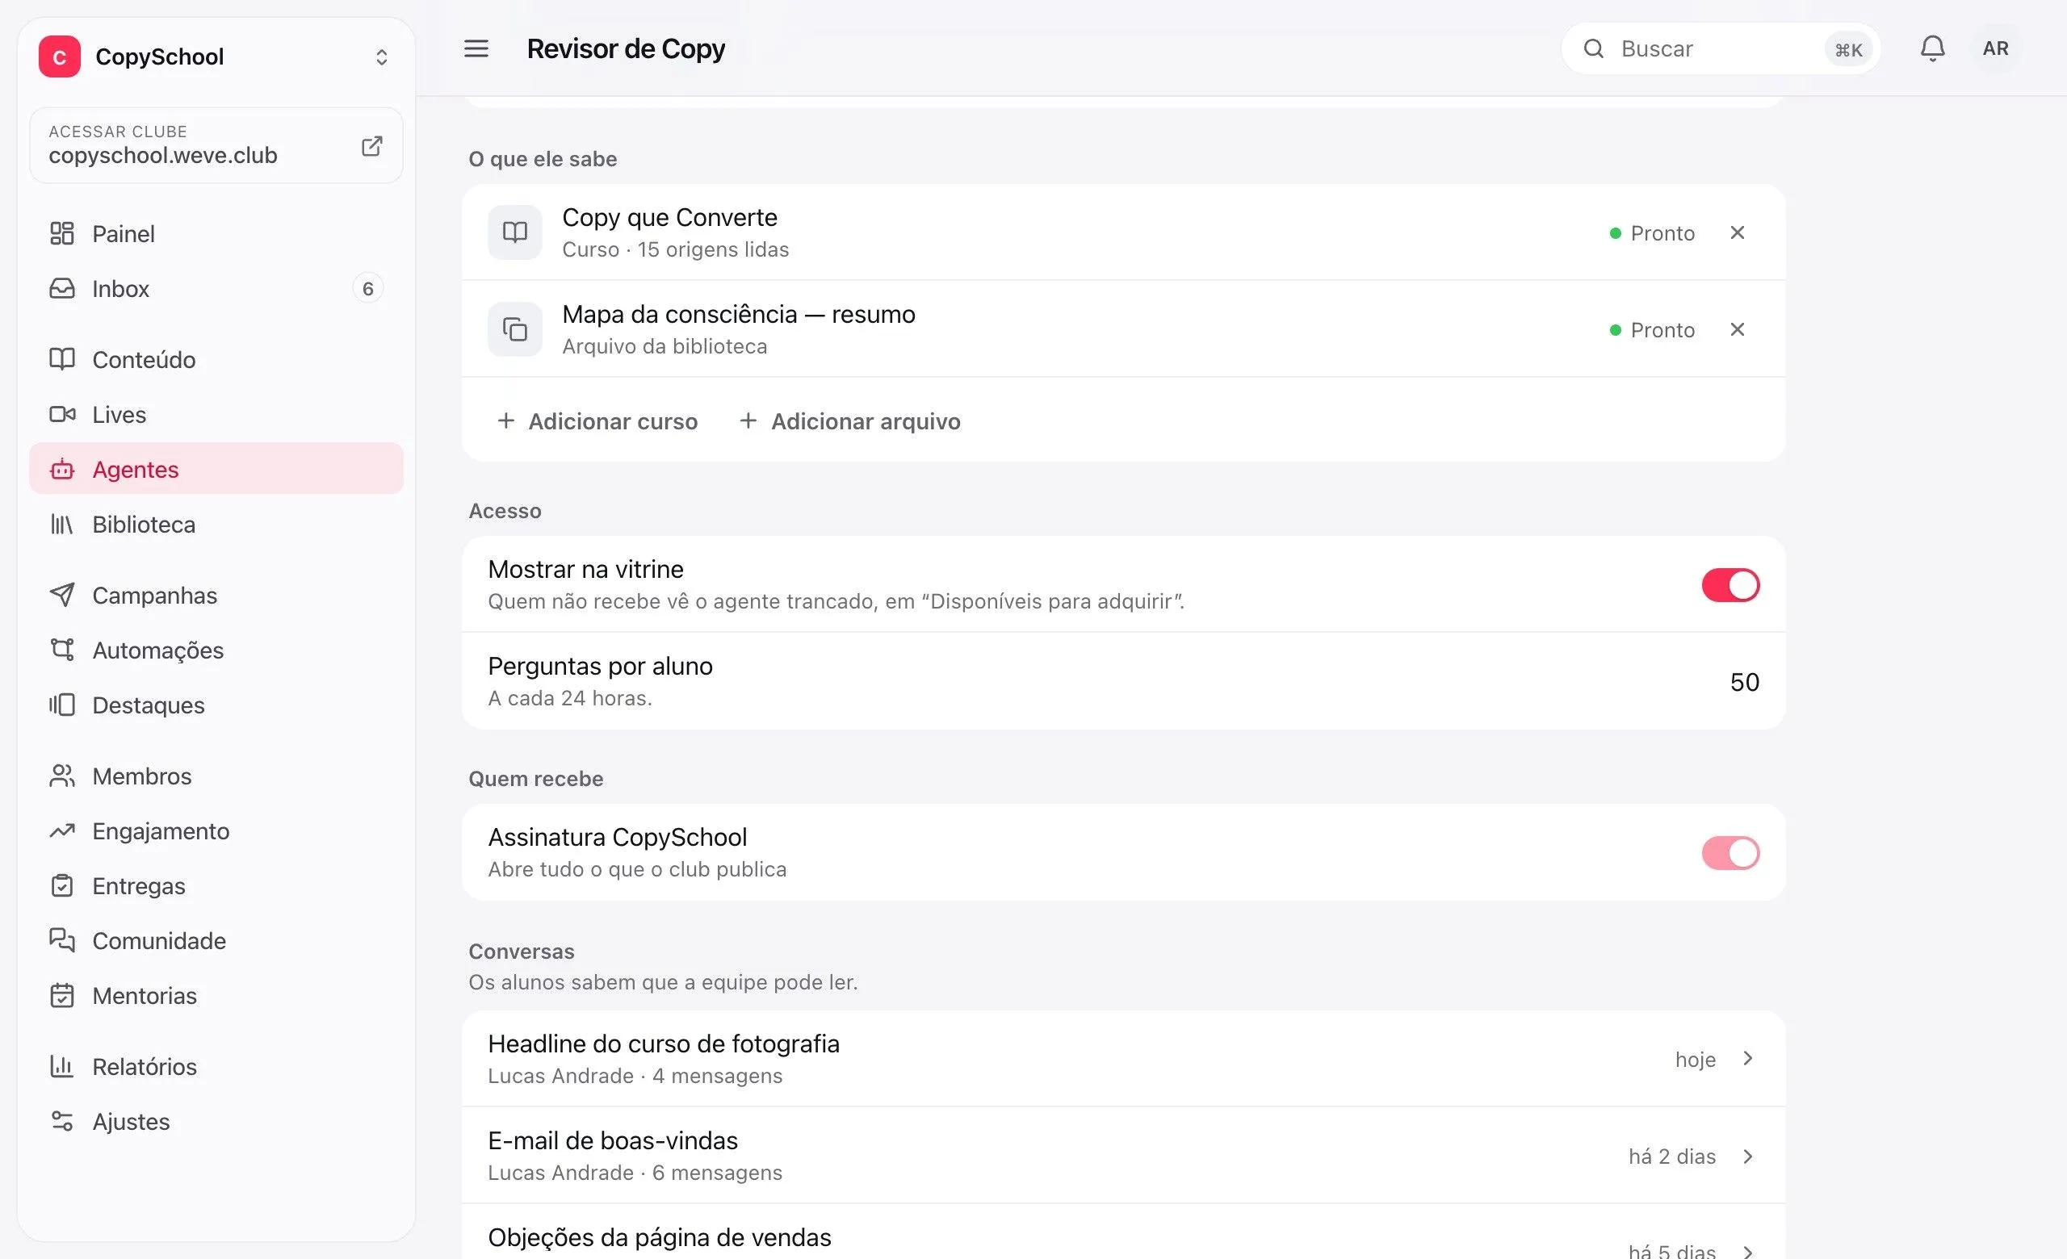Open Relatórios in sidebar

tap(216, 1066)
